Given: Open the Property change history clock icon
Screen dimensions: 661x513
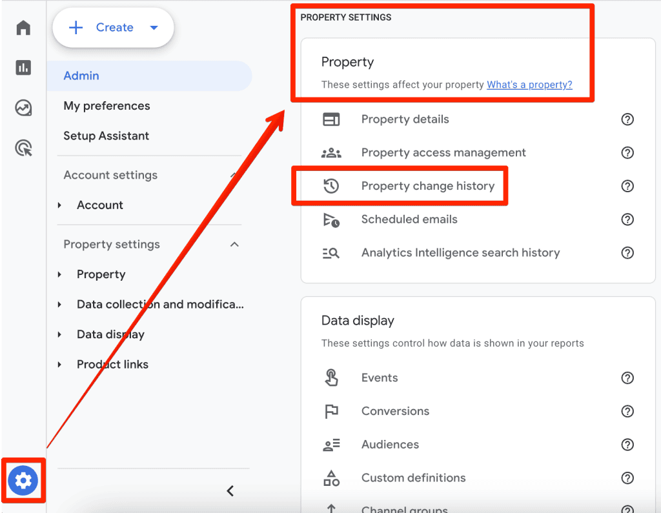Looking at the screenshot, I should tap(331, 186).
